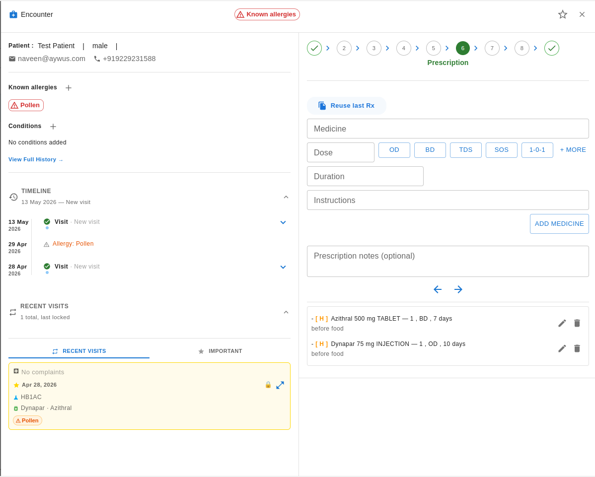Go to previous step with left arrow
Viewport: 595px width, 477px height.
click(x=438, y=290)
